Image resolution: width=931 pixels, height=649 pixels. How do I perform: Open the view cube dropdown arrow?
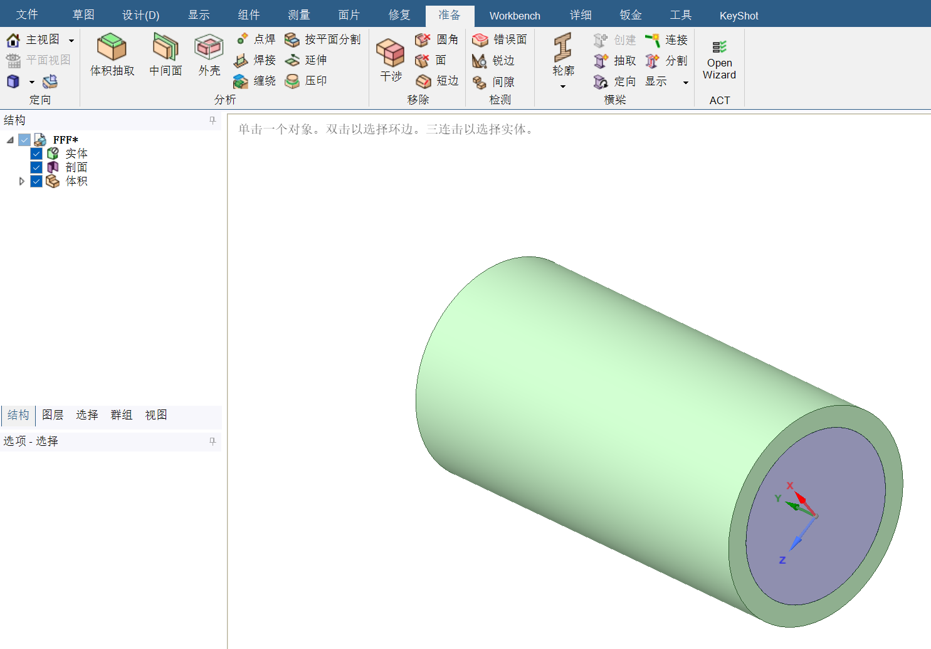click(x=32, y=82)
